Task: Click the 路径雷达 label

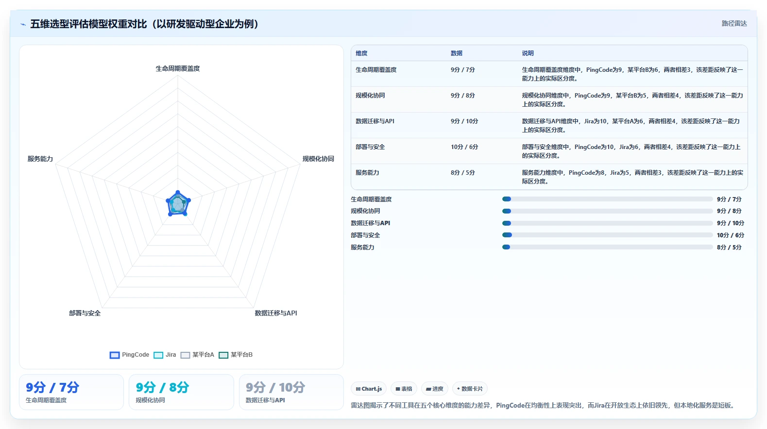Action: point(734,23)
